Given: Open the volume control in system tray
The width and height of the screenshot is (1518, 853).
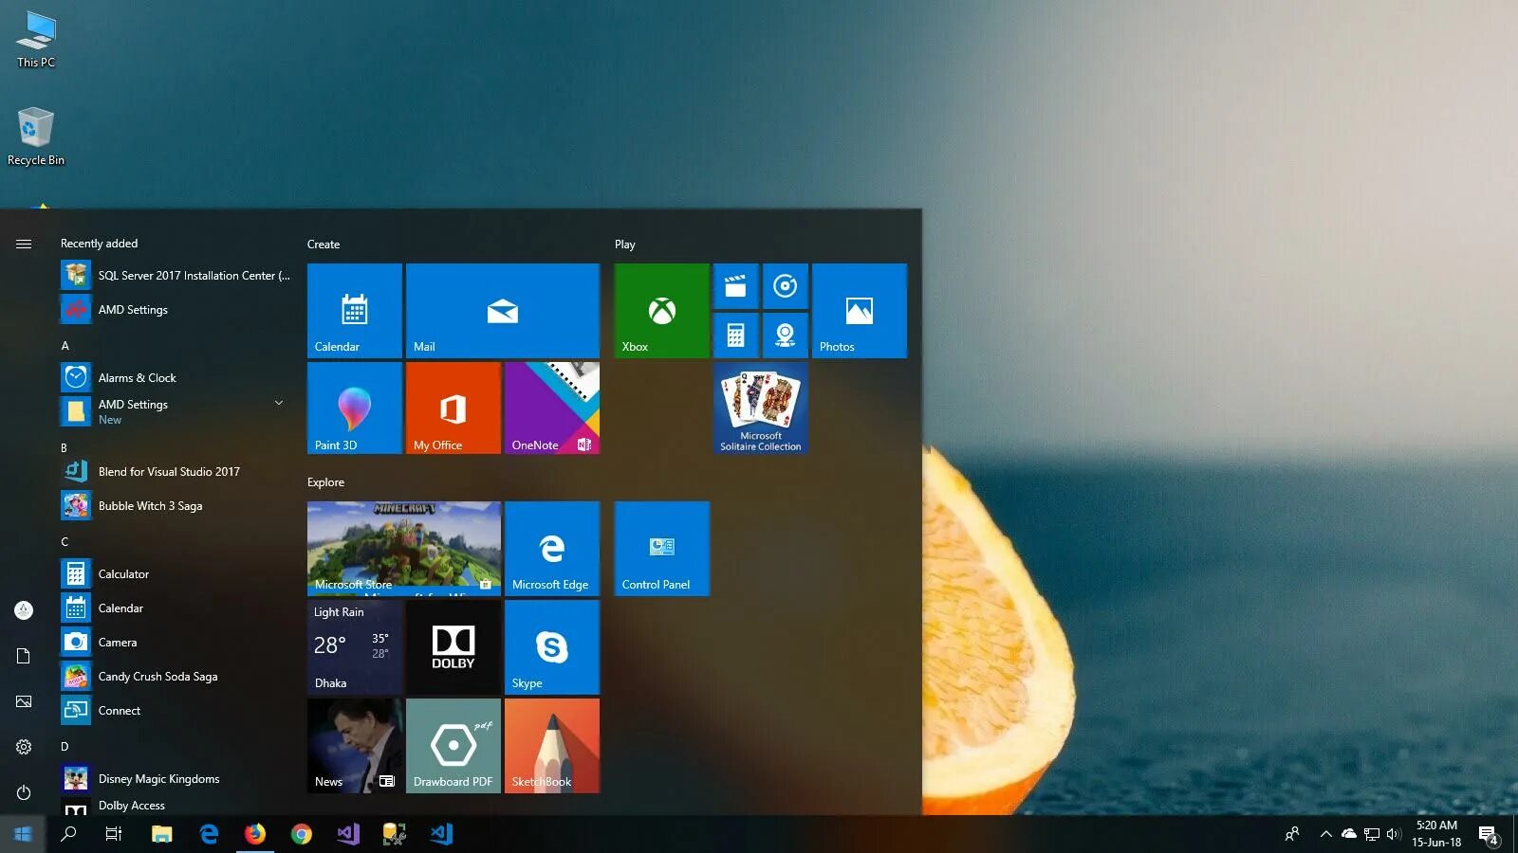Looking at the screenshot, I should pyautogui.click(x=1394, y=834).
